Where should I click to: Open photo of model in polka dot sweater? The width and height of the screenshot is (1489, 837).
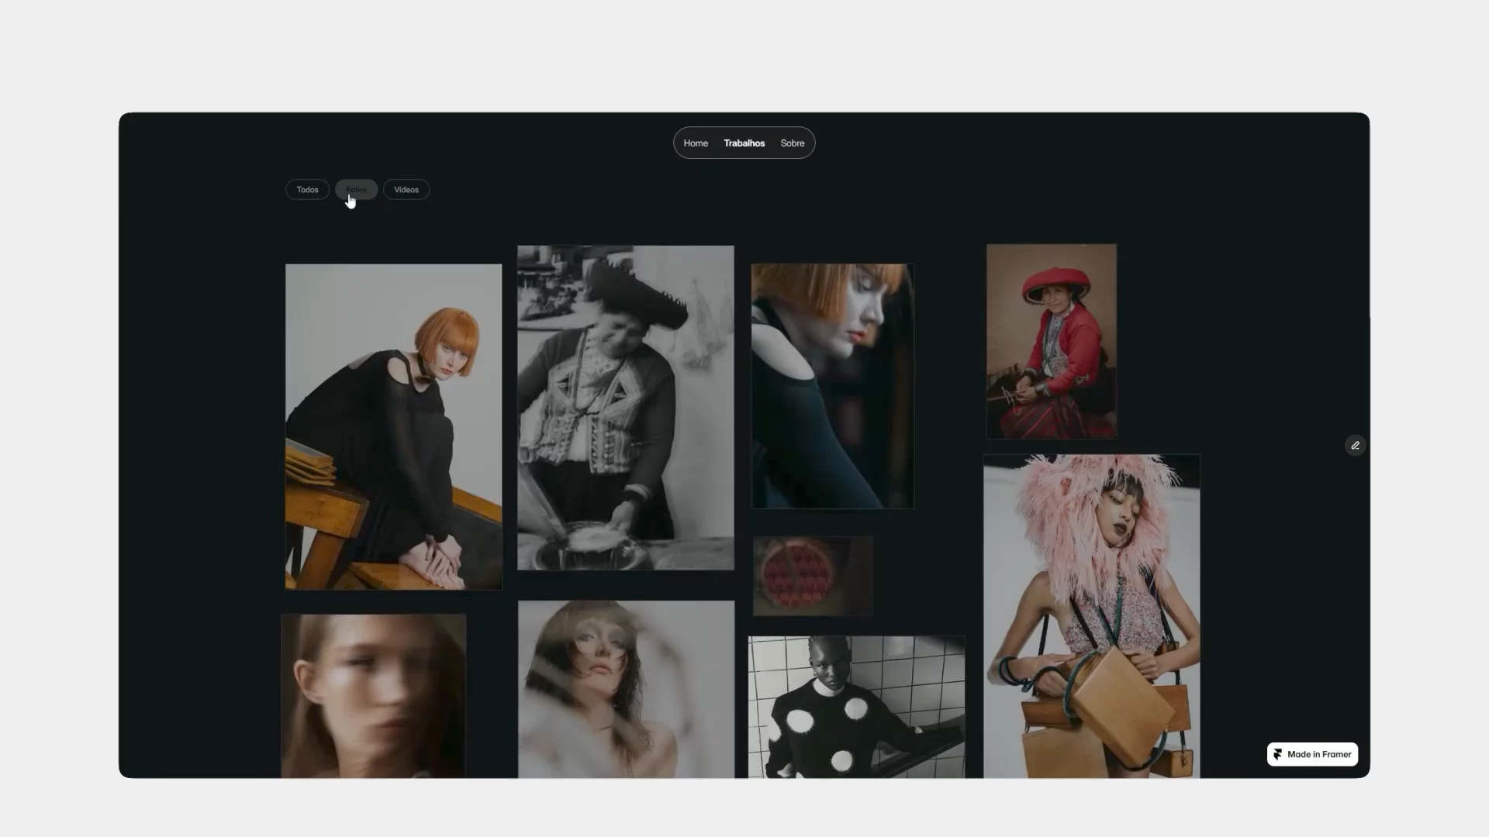point(857,707)
